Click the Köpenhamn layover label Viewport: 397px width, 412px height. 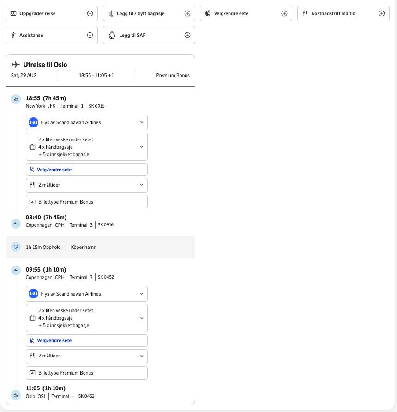click(84, 247)
